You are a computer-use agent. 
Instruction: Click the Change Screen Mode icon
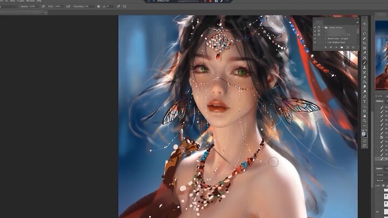364,146
